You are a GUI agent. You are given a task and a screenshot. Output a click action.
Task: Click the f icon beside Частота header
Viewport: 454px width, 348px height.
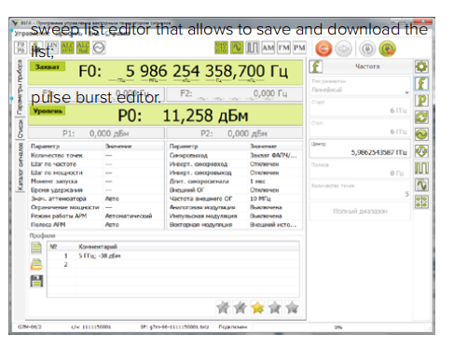(x=316, y=66)
